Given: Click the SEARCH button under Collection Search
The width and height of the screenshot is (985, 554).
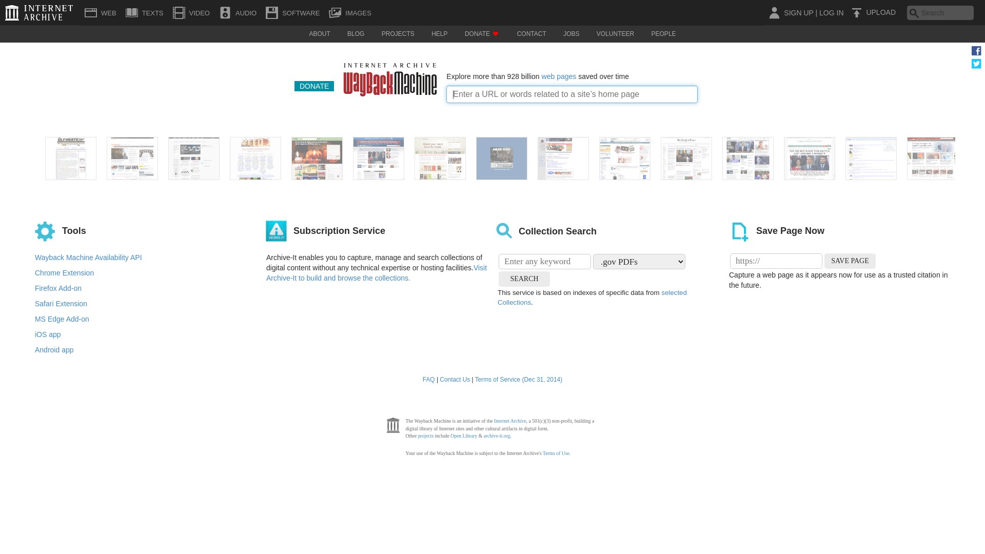Looking at the screenshot, I should click(x=524, y=279).
